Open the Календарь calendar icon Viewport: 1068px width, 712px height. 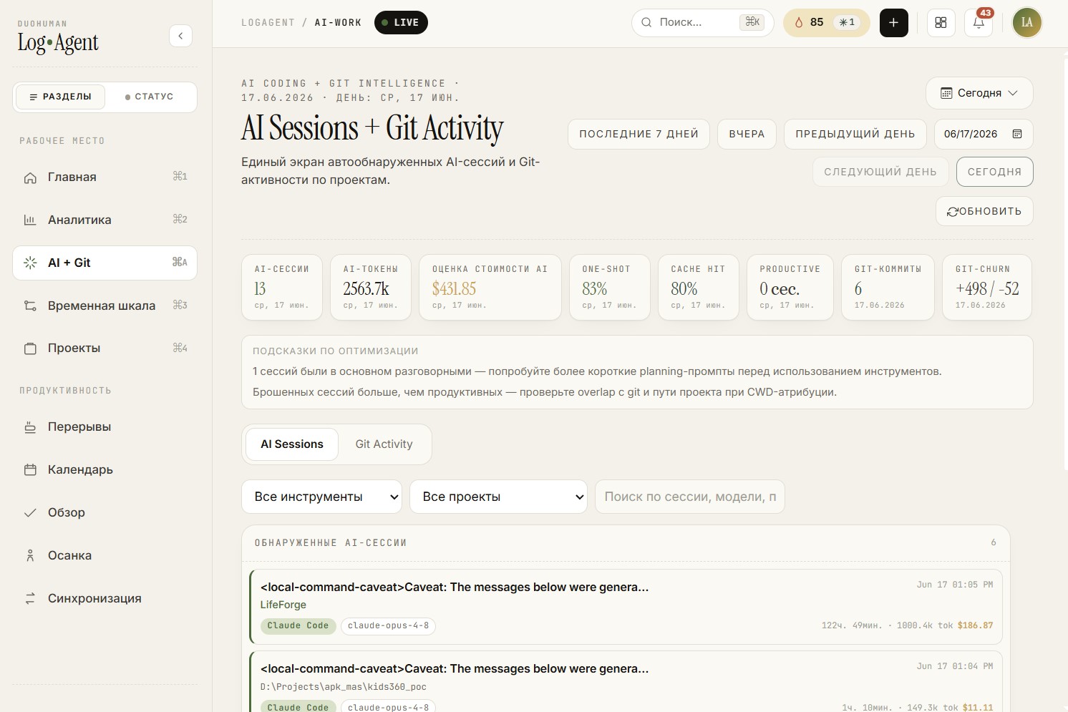[x=30, y=470]
